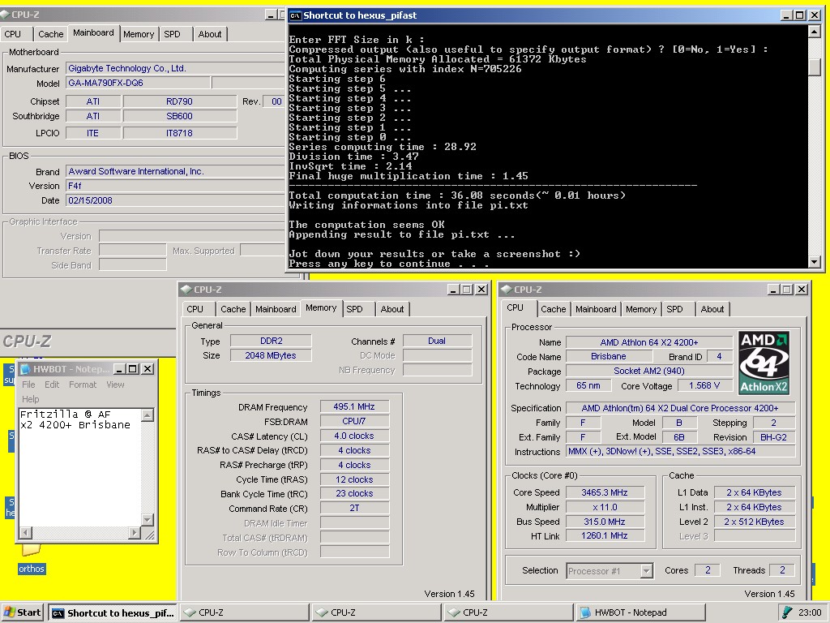Click the HT Link value 1260.1 MHz
The height and width of the screenshot is (623, 830).
click(x=605, y=535)
